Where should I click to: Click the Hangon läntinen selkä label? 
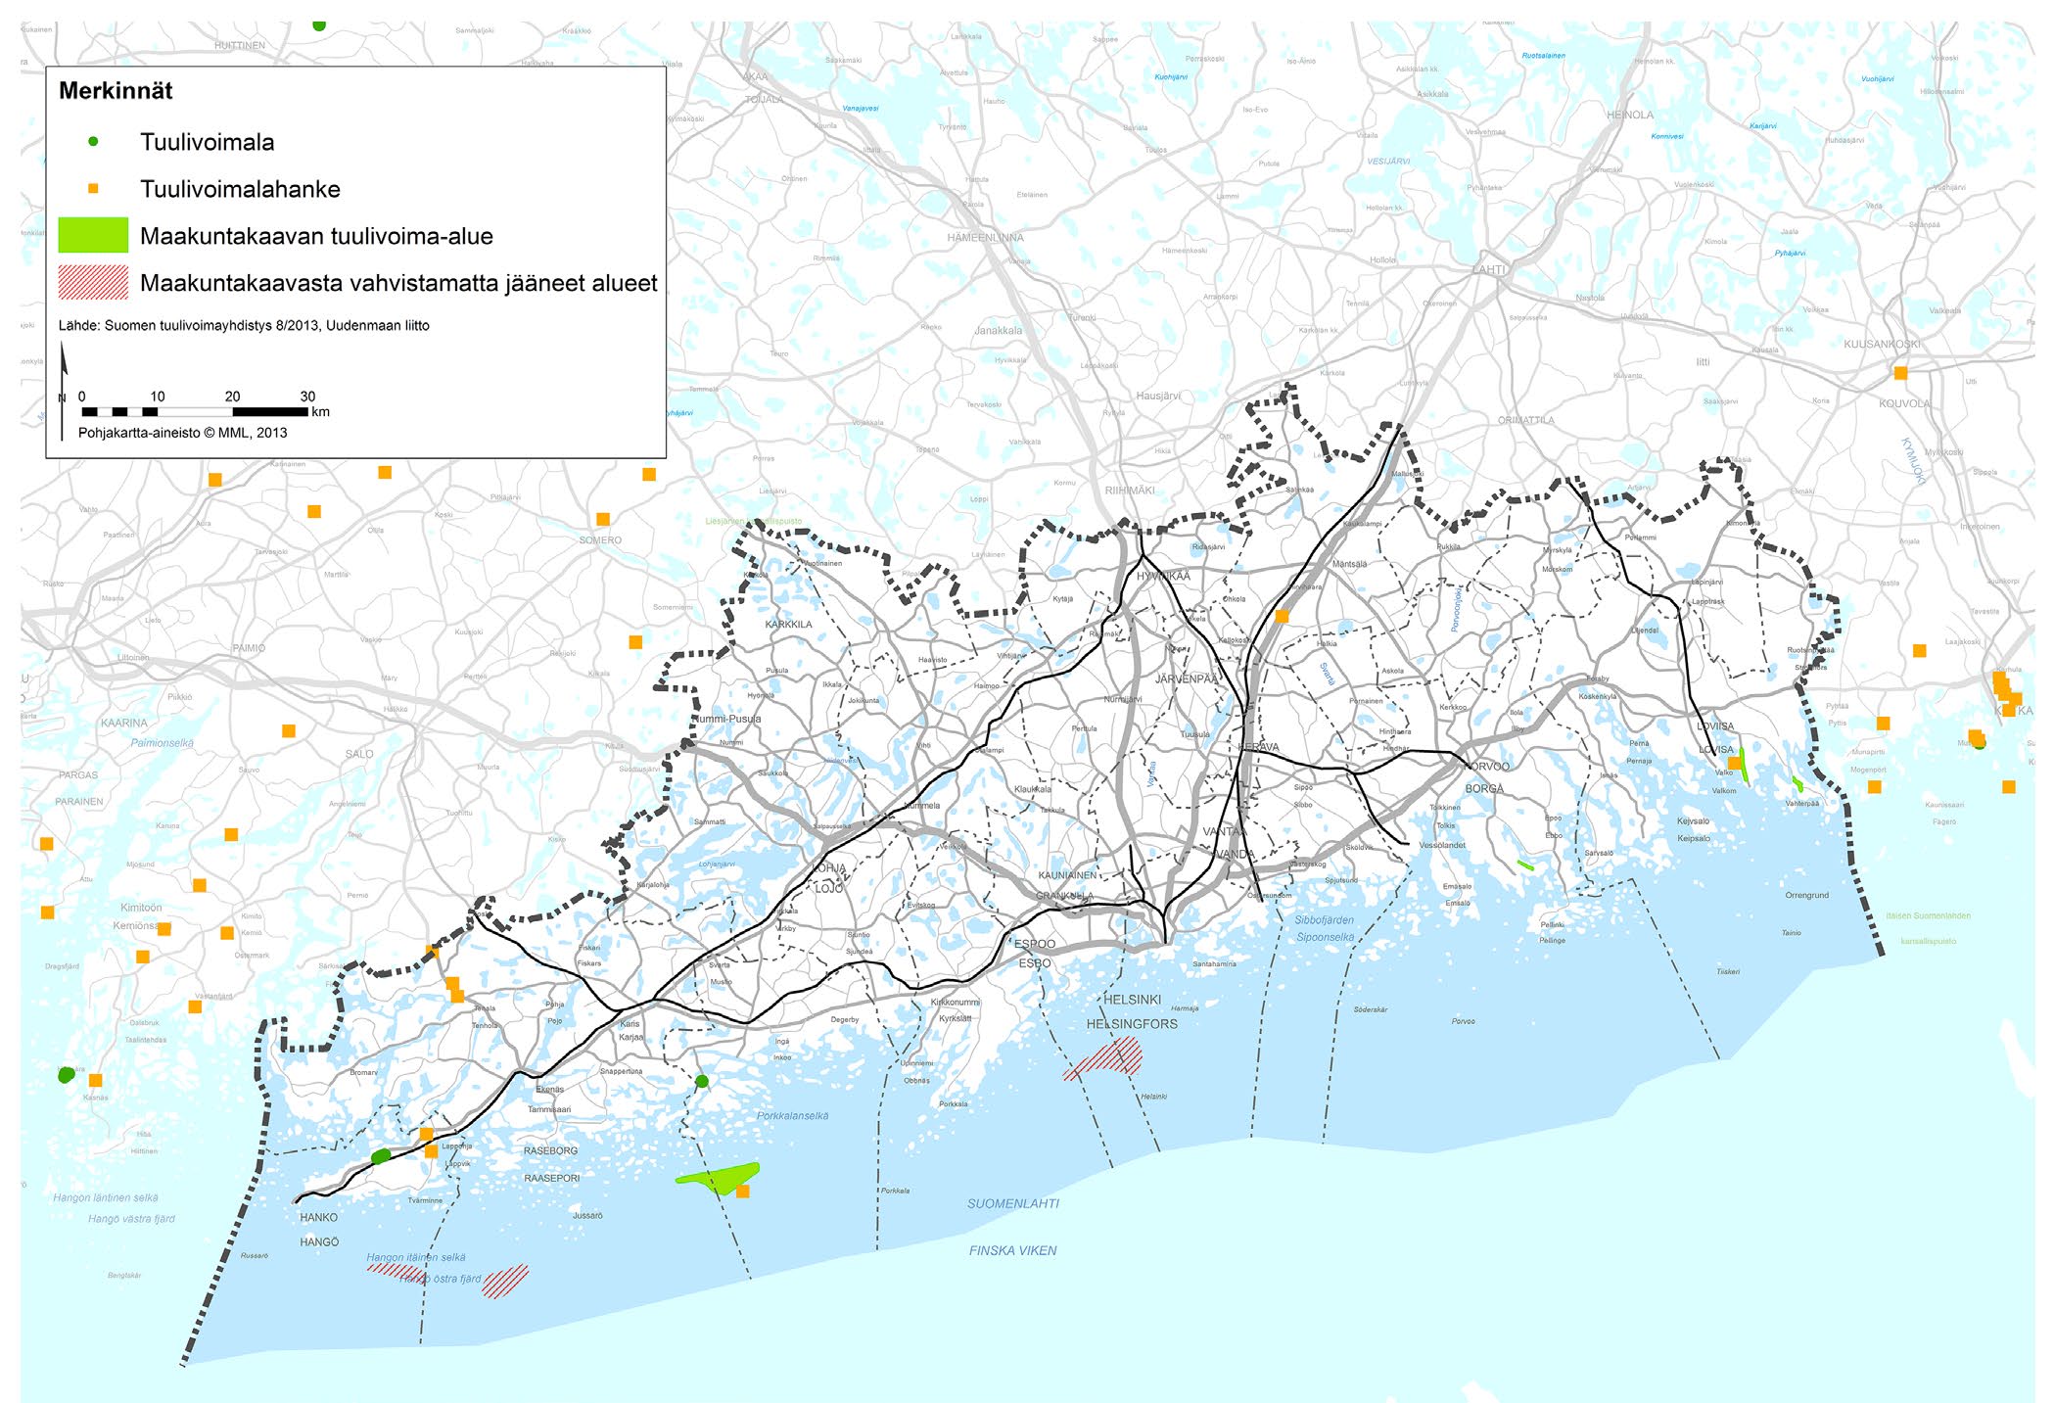click(106, 1197)
